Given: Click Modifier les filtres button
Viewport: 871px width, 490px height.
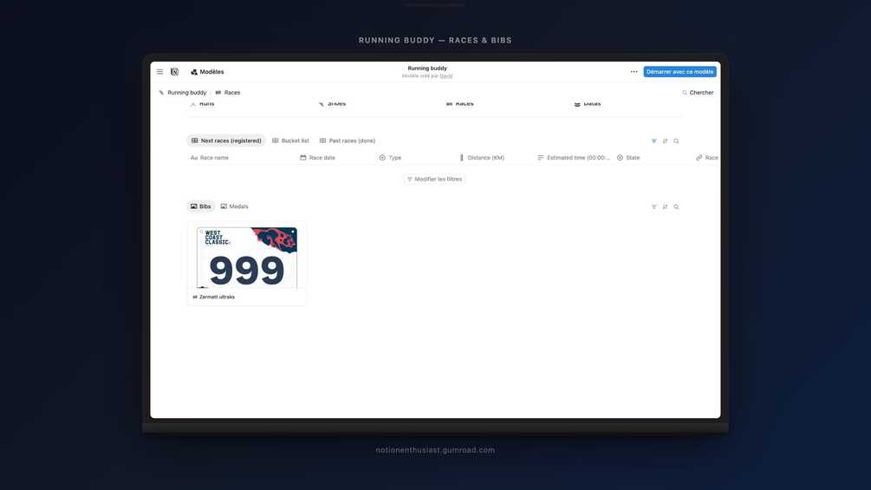Looking at the screenshot, I should 434,179.
